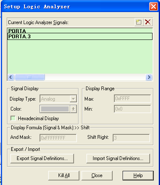Expand the Color picker dropdown arrow
The width and height of the screenshot is (160, 185).
pyautogui.click(x=73, y=109)
